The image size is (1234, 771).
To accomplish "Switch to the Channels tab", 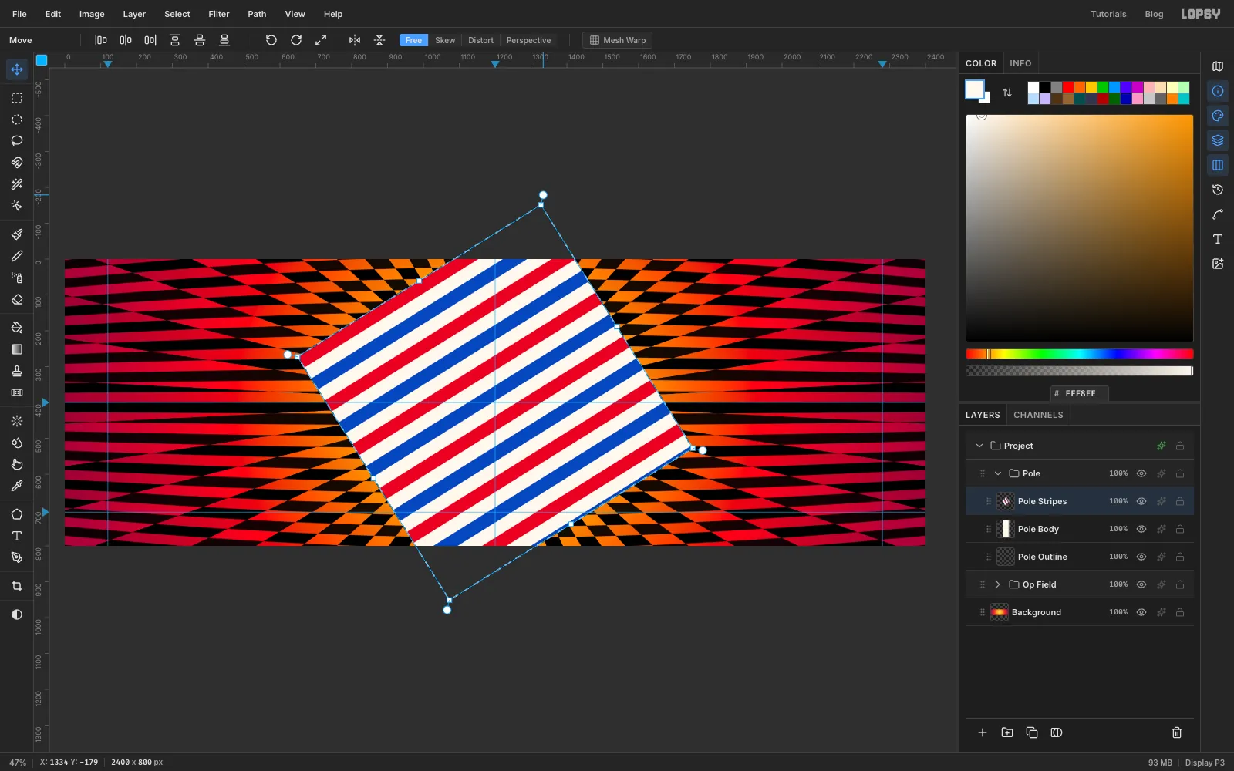I will point(1038,415).
